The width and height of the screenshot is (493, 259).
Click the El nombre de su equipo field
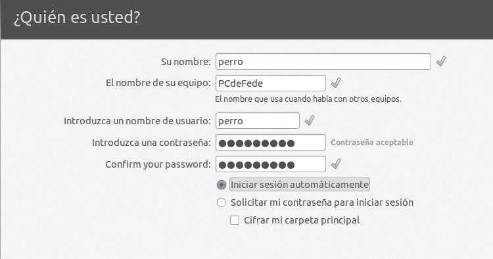pos(271,83)
